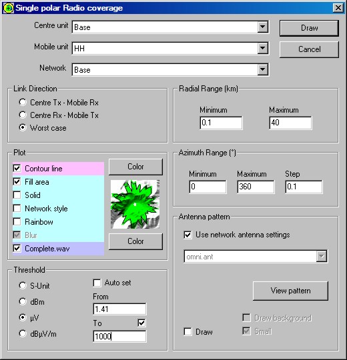The height and width of the screenshot is (360, 347).
Task: Click the Cancel button
Action: click(x=309, y=49)
